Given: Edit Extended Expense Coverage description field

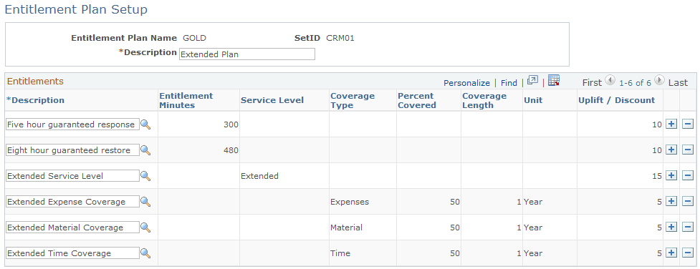Looking at the screenshot, I should point(73,202).
